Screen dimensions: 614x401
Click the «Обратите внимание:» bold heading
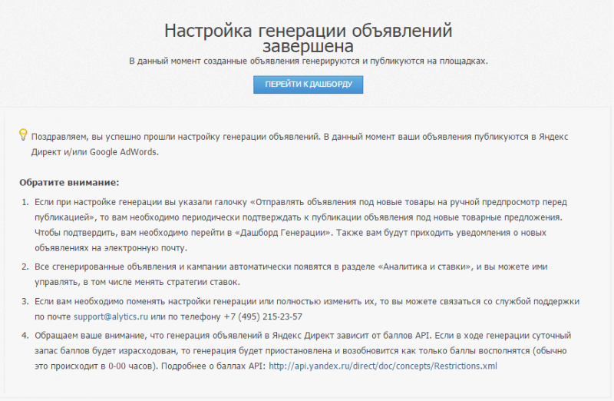tap(70, 183)
